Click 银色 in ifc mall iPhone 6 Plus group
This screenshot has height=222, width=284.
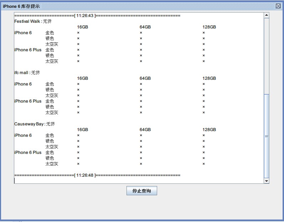pos(50,107)
